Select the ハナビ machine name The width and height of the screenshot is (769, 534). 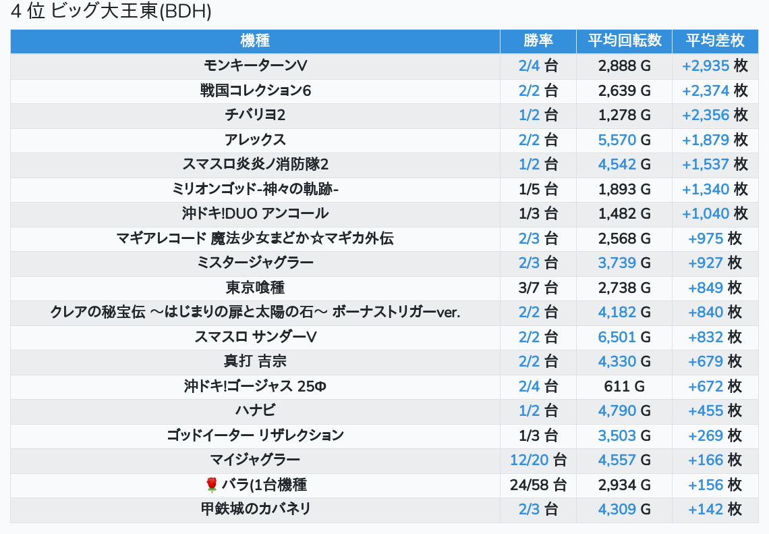pyautogui.click(x=255, y=411)
